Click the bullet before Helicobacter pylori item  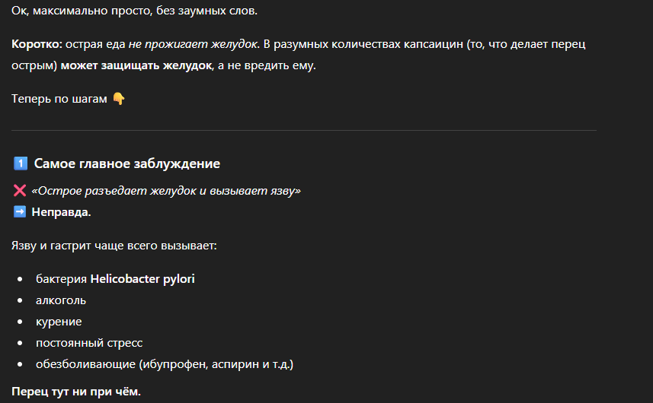(x=20, y=279)
